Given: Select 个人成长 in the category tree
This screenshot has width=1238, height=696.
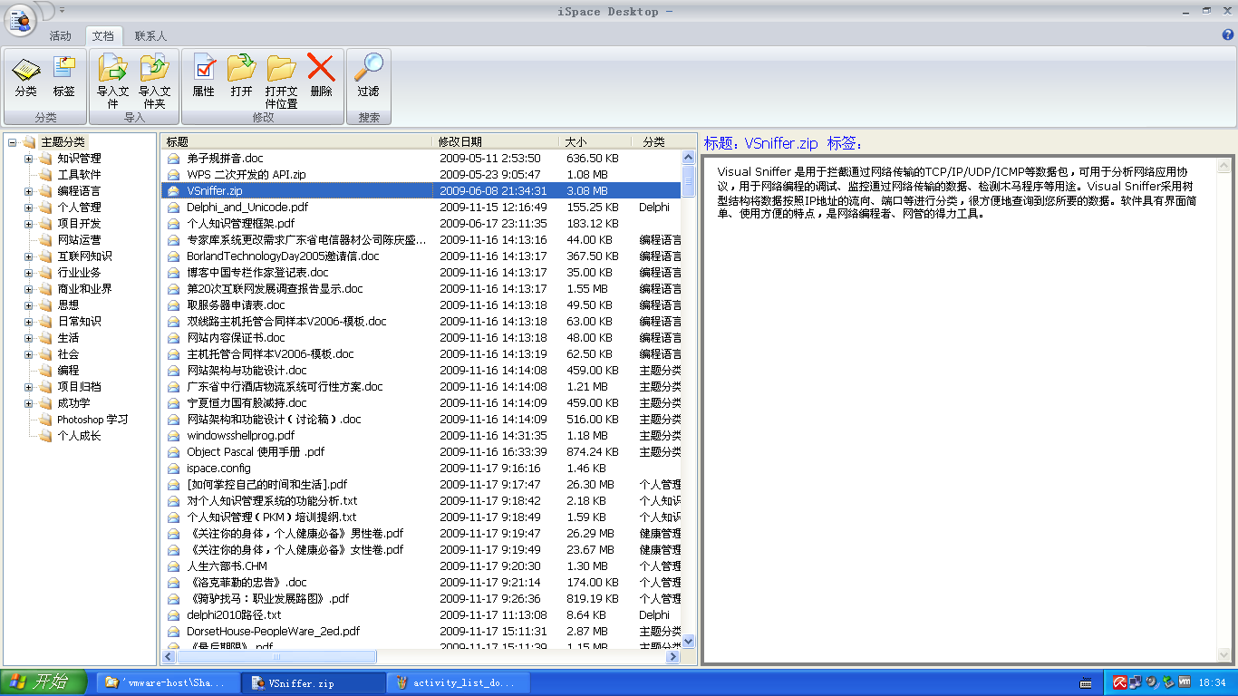Looking at the screenshot, I should (79, 436).
